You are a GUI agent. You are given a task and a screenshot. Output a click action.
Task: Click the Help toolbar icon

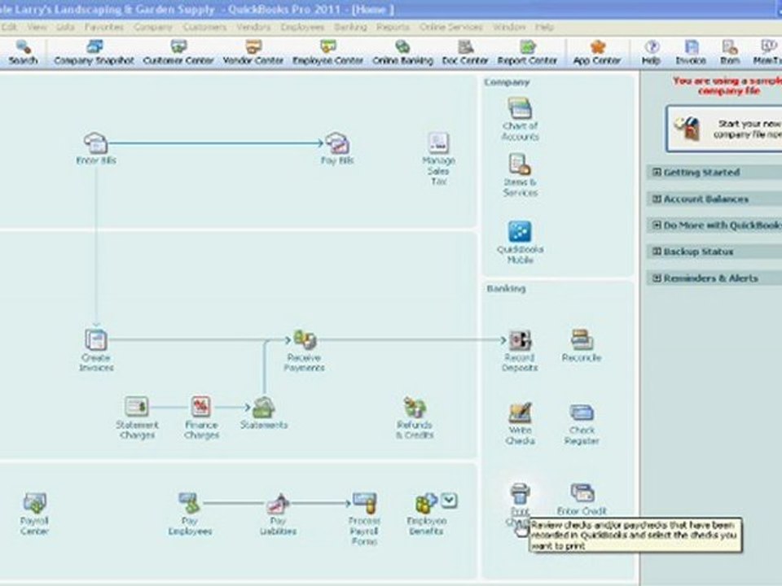(x=651, y=53)
